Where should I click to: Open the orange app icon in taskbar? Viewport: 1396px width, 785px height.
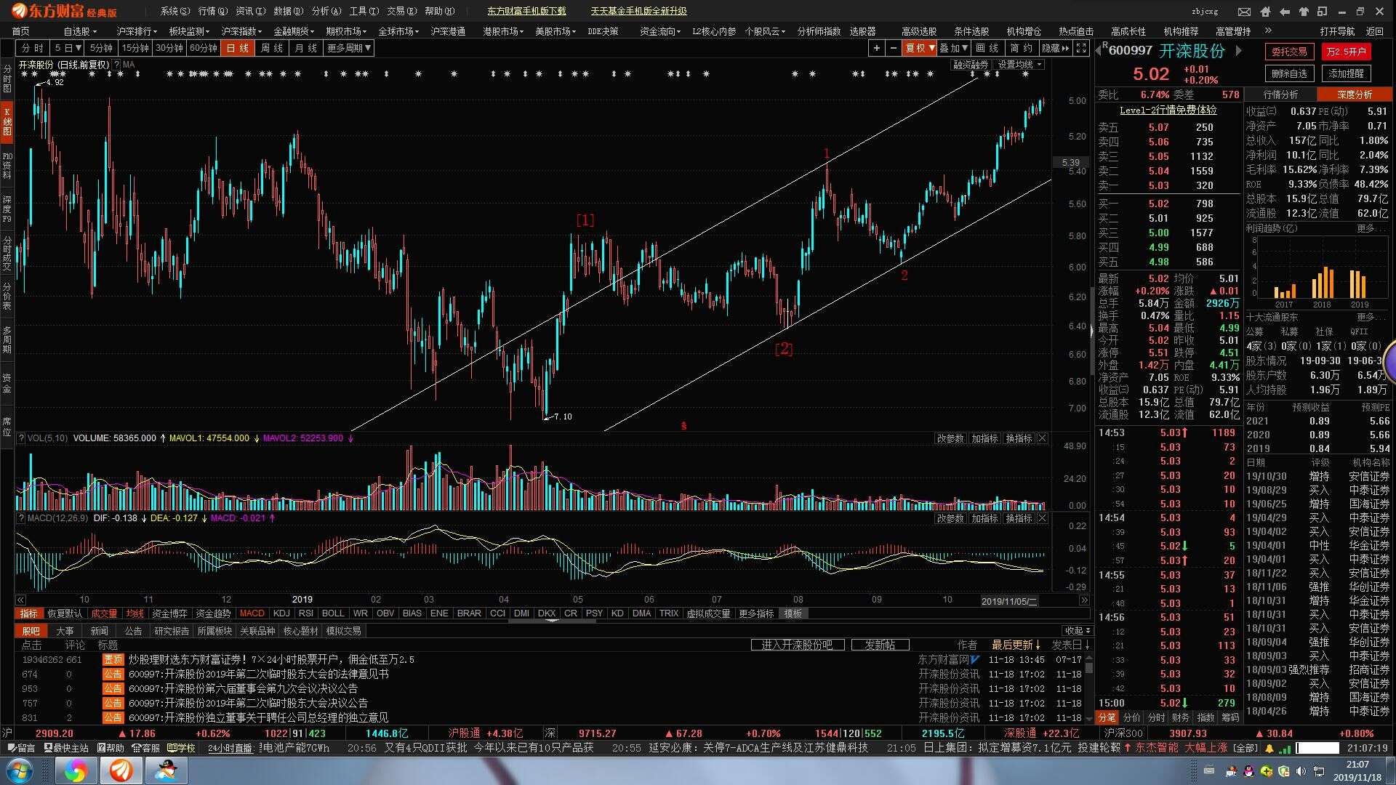(121, 770)
